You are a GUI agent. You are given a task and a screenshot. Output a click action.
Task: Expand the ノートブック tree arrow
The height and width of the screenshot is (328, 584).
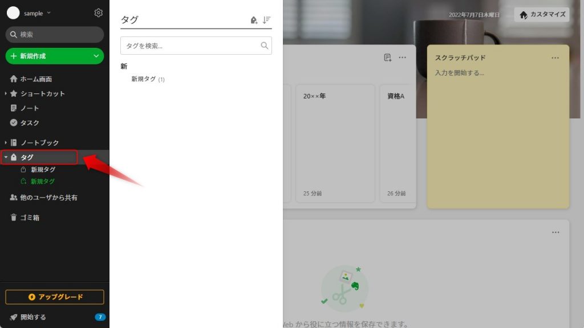point(6,142)
